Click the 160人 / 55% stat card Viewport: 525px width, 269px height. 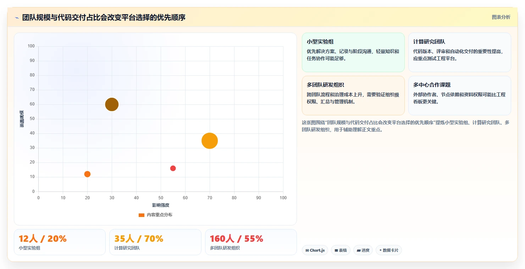(251, 242)
